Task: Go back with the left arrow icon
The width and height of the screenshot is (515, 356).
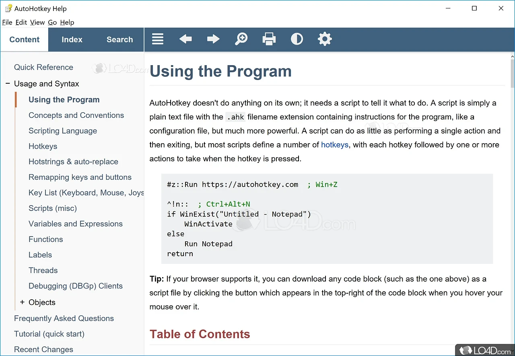Action: (x=185, y=39)
